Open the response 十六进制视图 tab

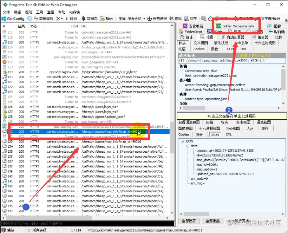pos(209,128)
